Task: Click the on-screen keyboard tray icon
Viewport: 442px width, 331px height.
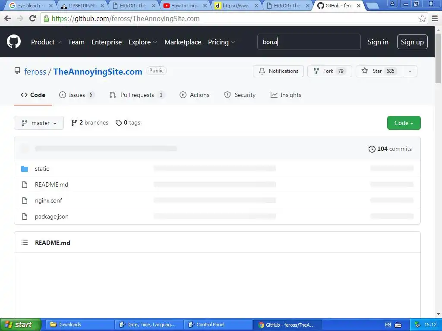Action: [x=398, y=325]
